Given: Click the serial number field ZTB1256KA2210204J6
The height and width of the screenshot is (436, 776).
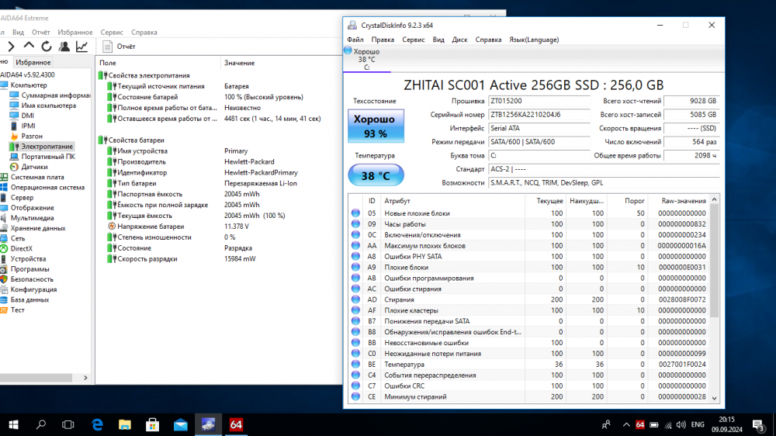Looking at the screenshot, I should 539,114.
